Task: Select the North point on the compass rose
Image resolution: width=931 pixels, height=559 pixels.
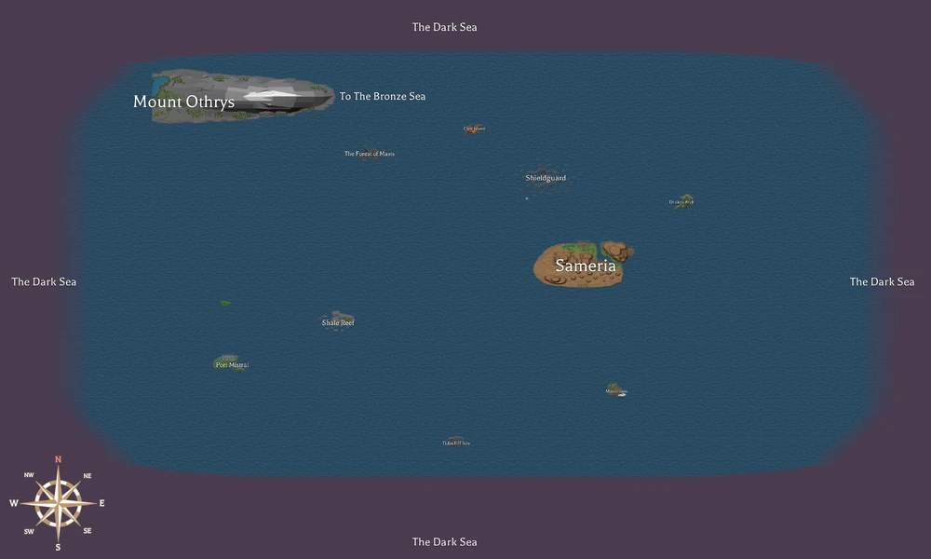Action: point(57,459)
